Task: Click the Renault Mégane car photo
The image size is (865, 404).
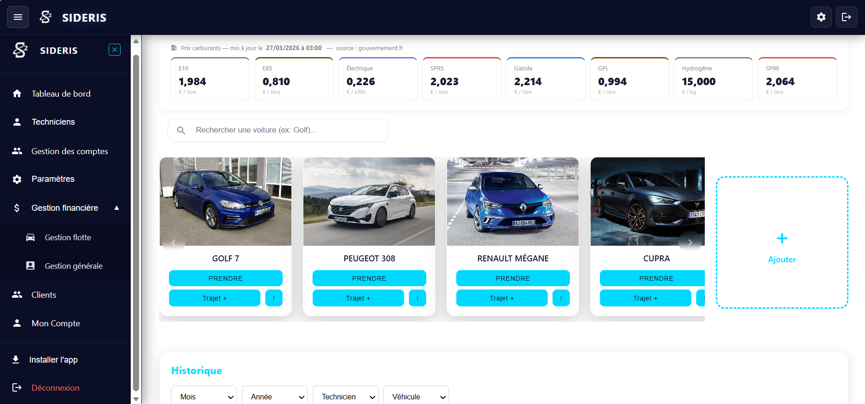Action: 513,202
